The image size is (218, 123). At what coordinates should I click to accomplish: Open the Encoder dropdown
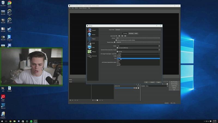coord(138,38)
